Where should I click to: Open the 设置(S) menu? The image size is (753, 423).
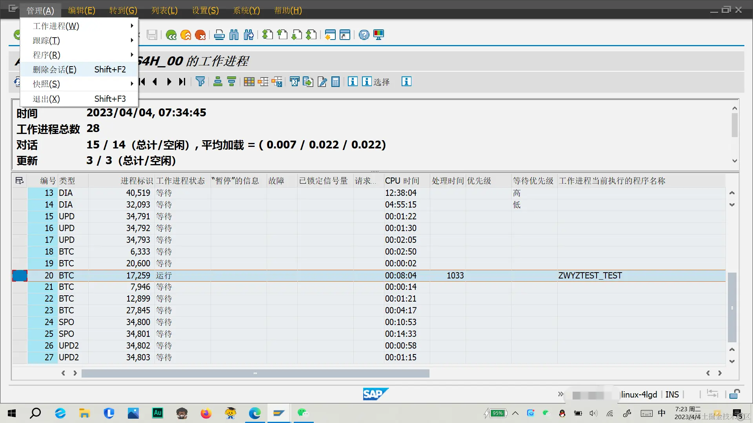pyautogui.click(x=205, y=11)
